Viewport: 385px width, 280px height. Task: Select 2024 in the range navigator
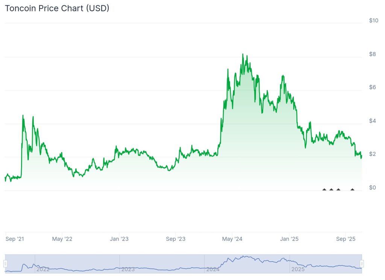coord(213,269)
